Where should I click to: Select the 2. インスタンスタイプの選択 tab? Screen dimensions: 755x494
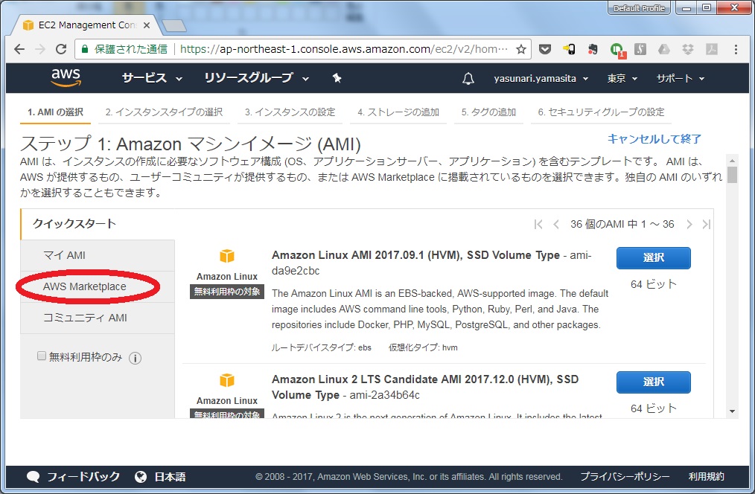(x=165, y=112)
